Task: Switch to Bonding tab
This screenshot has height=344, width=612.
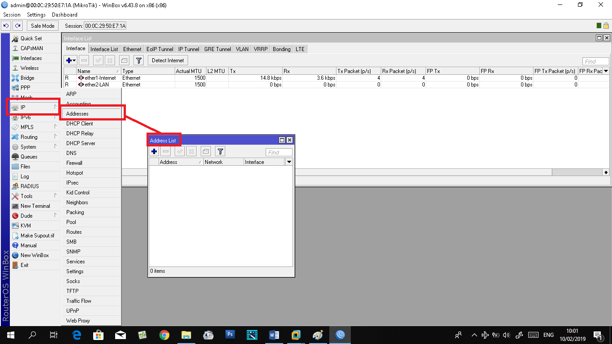Action: (281, 49)
